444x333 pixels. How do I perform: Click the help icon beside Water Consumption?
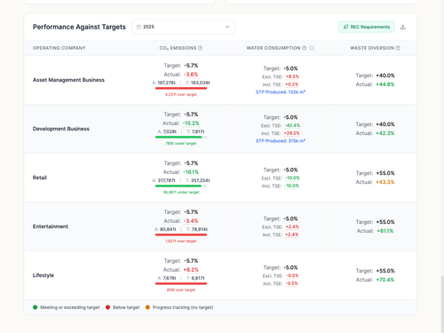coord(305,48)
